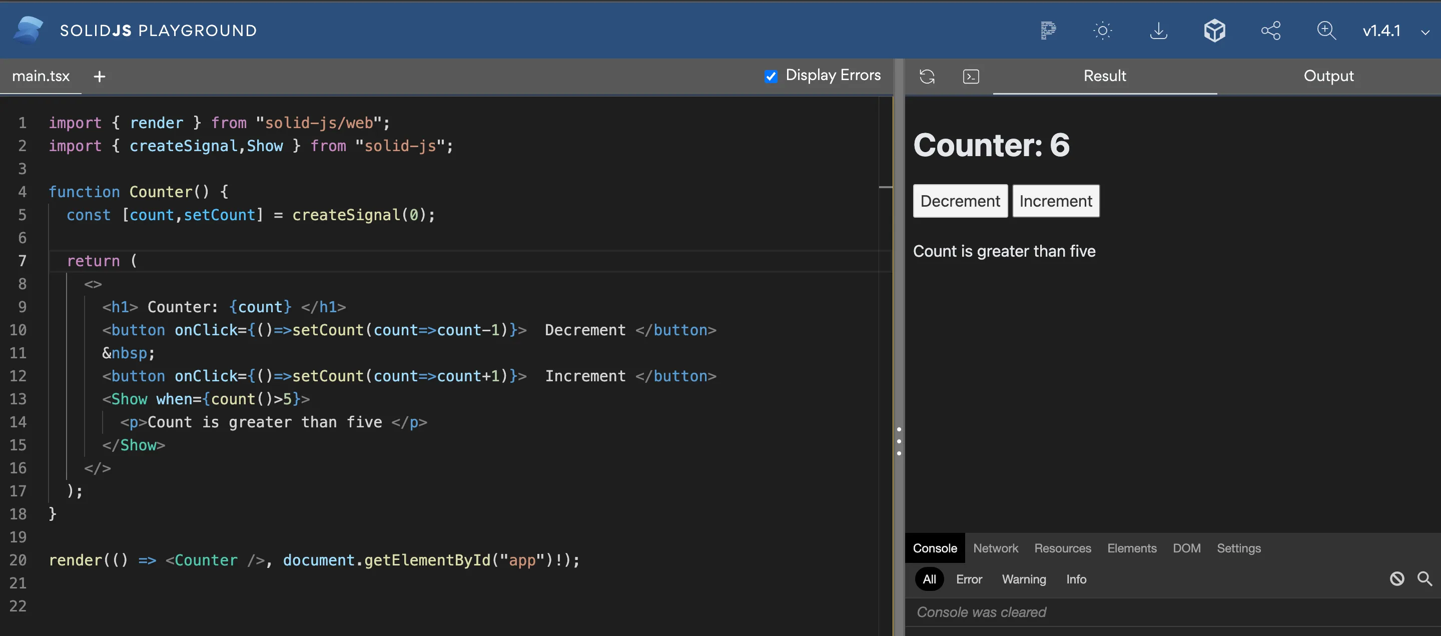The height and width of the screenshot is (636, 1441).
Task: Search console logs with the magnifier icon
Action: tap(1425, 579)
